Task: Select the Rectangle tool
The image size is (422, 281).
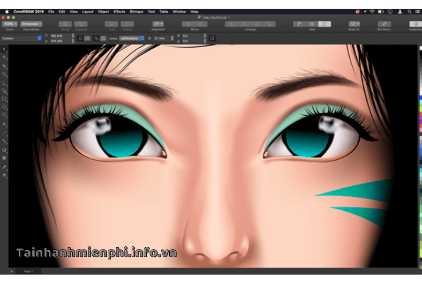Action: 4,99
